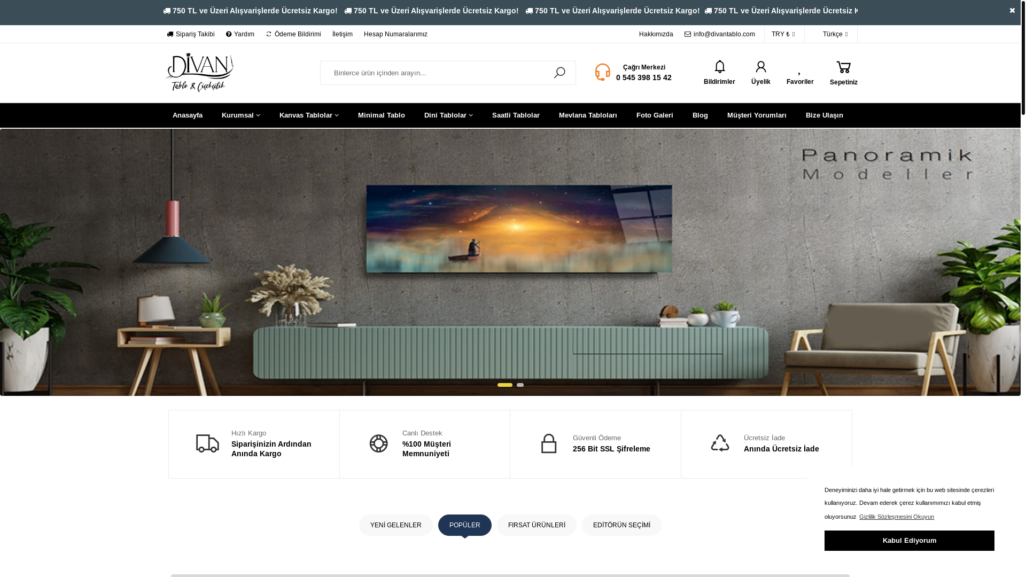Viewport: 1026px width, 577px height.
Task: Open Mevlana Tabloları category
Action: click(x=588, y=115)
